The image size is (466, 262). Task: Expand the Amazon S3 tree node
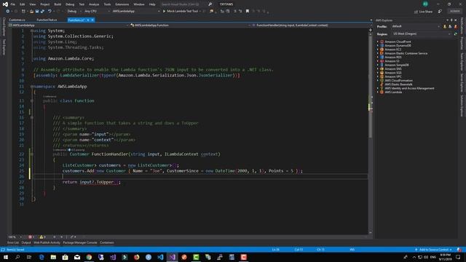[378, 61]
